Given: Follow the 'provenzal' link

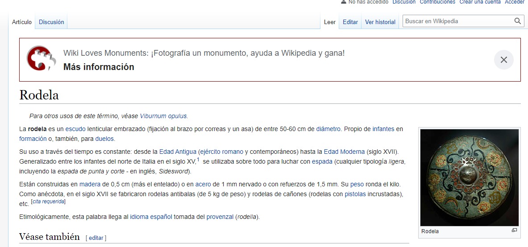Looking at the screenshot, I should 220,217.
